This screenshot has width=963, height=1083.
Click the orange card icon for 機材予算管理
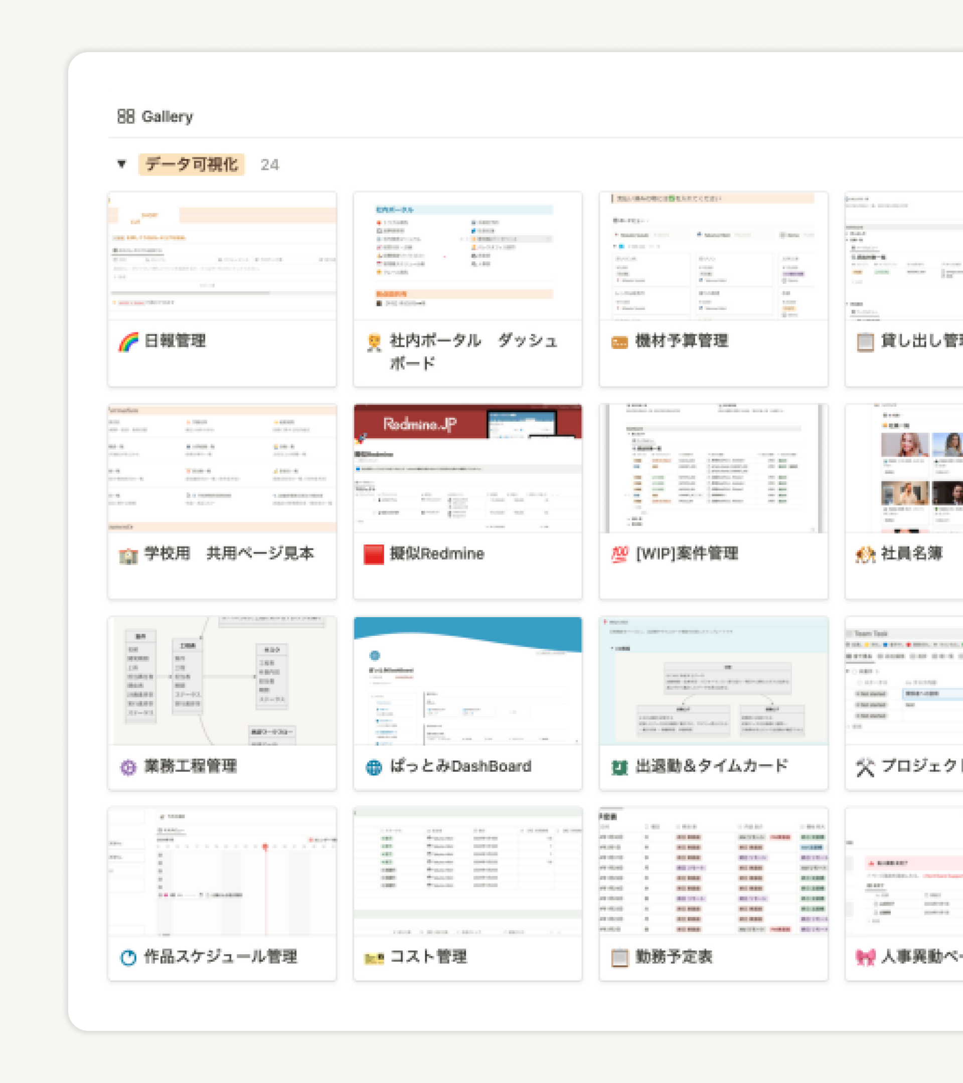tap(619, 342)
